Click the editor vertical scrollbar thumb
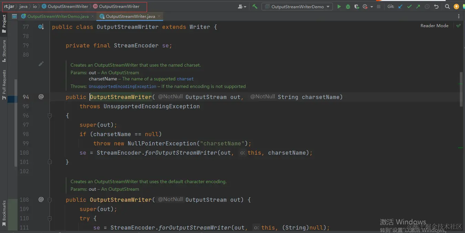This screenshot has width=465, height=233. (461, 89)
